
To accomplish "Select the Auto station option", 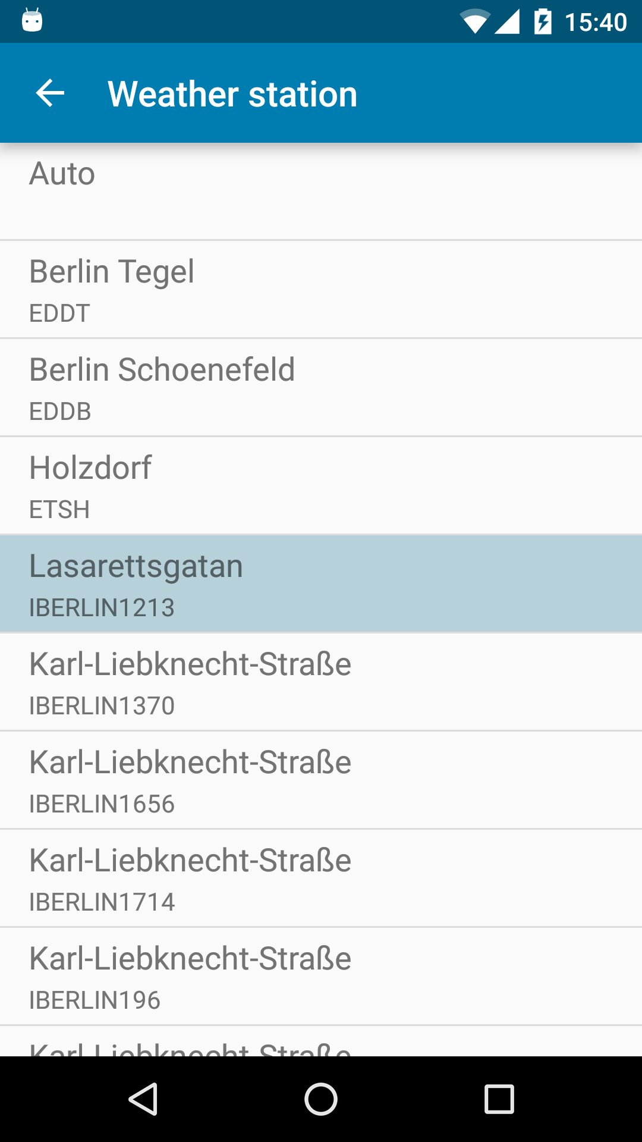I will [x=321, y=192].
